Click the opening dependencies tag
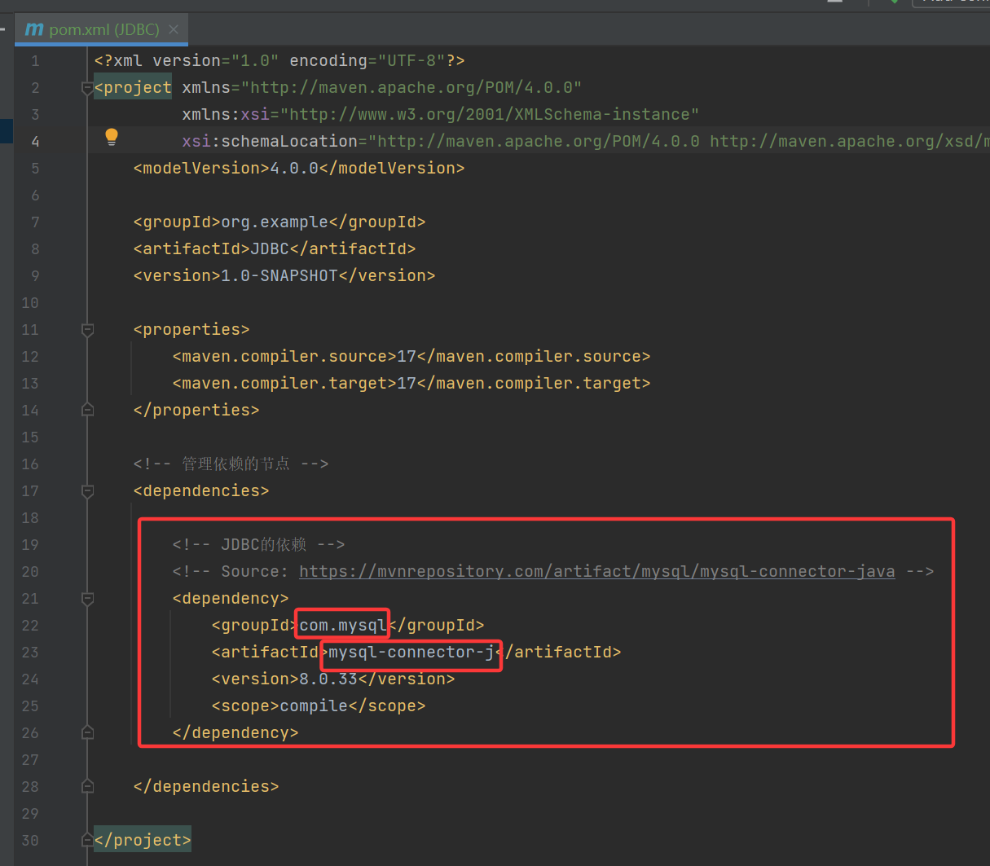Screen dimensions: 990x866 click(201, 490)
